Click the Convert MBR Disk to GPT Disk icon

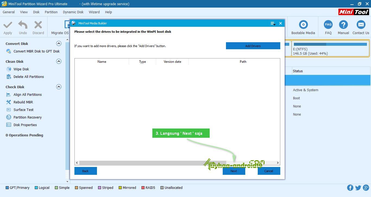point(8,51)
